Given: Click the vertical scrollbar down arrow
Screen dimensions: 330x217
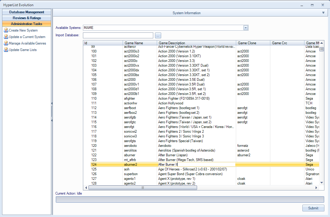Looking at the screenshot, I should pos(322,183).
